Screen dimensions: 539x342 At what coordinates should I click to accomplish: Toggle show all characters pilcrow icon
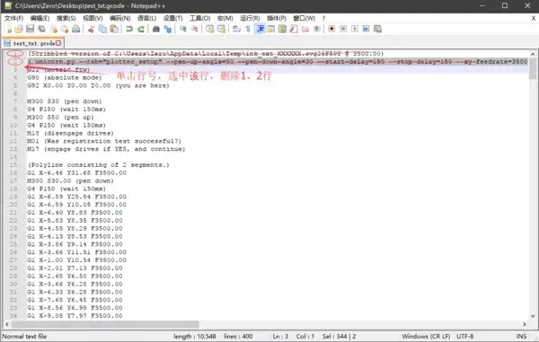click(x=248, y=30)
